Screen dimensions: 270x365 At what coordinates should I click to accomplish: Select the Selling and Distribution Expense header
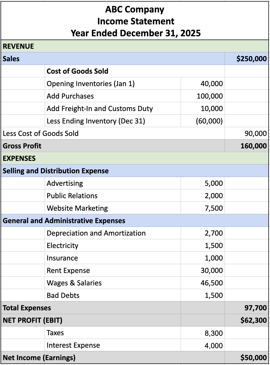click(56, 171)
